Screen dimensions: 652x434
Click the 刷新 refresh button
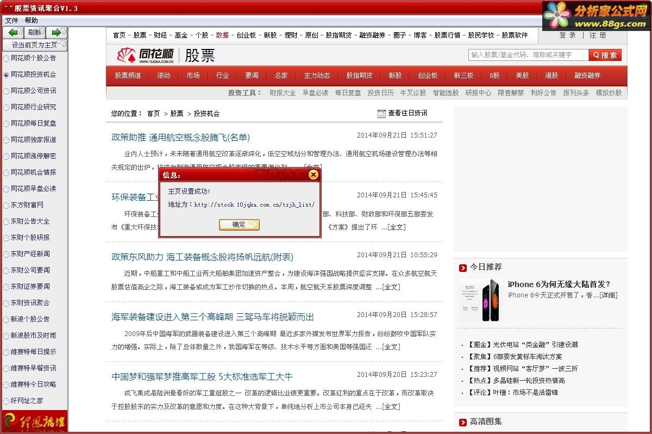point(35,33)
